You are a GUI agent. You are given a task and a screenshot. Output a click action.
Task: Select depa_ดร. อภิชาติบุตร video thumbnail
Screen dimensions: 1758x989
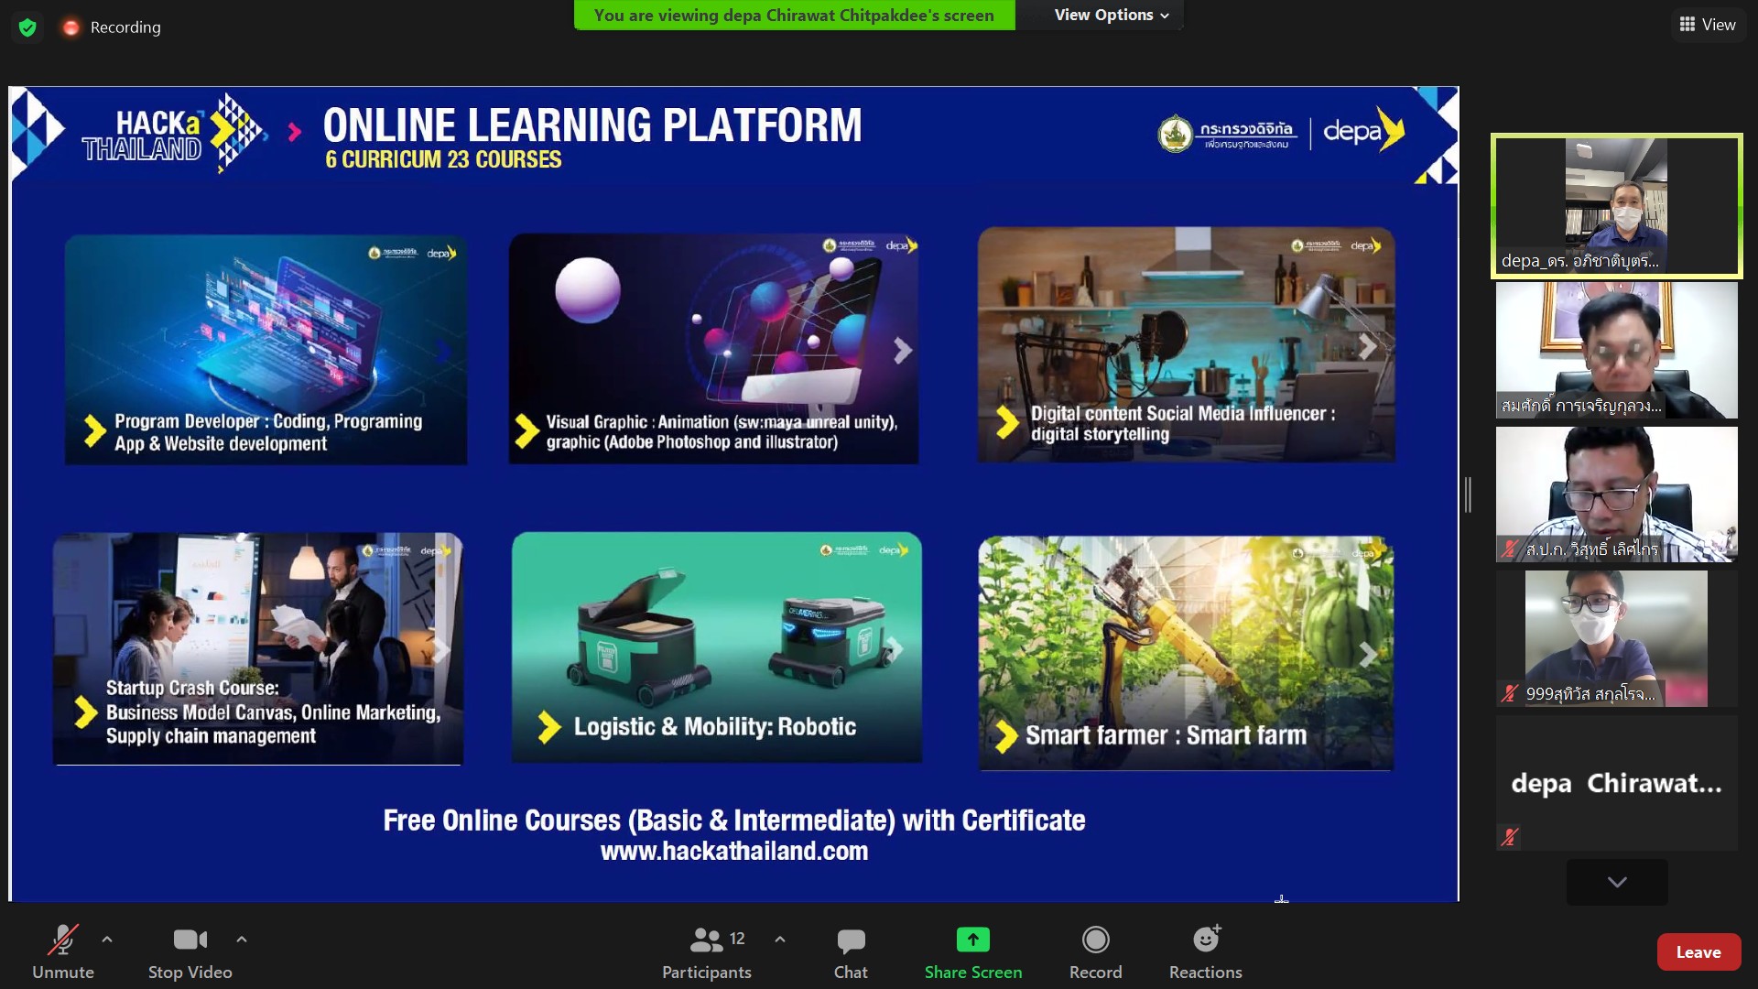click(1617, 206)
